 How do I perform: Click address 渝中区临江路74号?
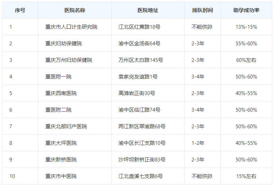pyautogui.click(x=139, y=110)
